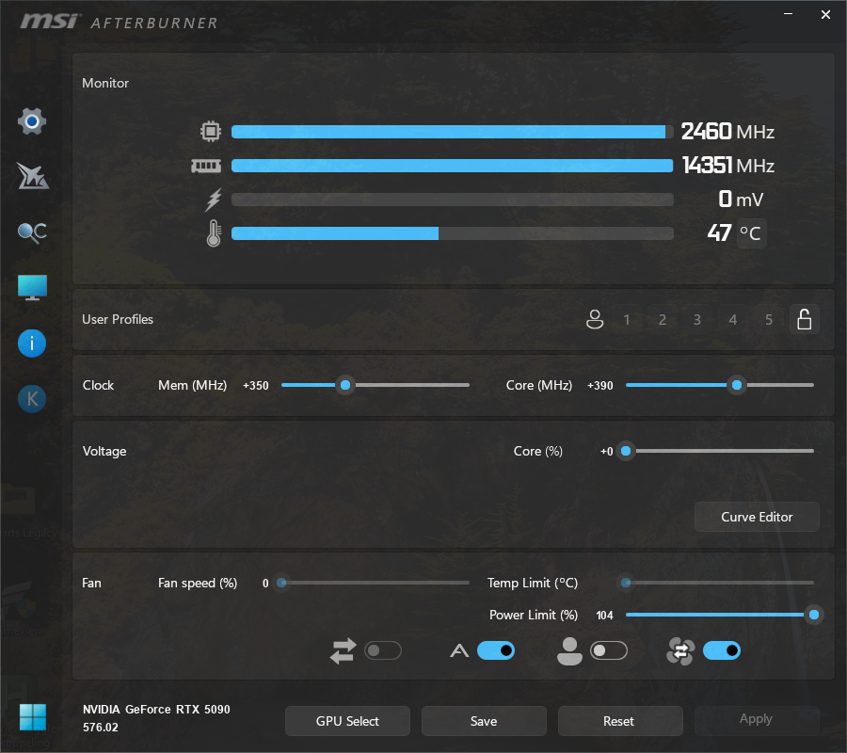The image size is (847, 753).
Task: Select user profile slot 1
Action: [x=627, y=320]
